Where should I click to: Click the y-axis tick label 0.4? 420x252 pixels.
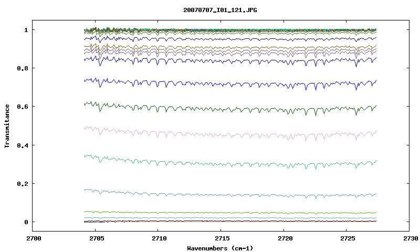[23, 145]
